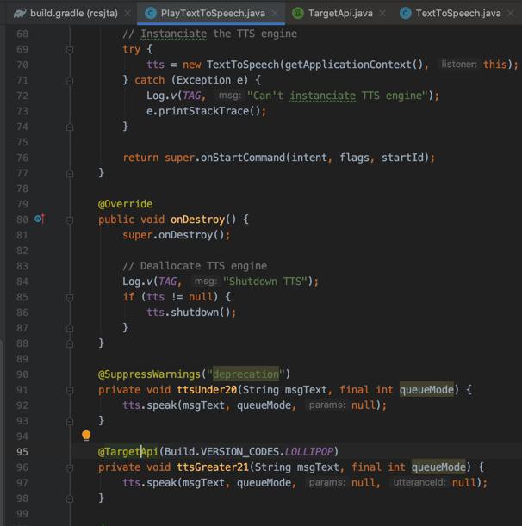Open the TextToSpeech.java tab

[458, 13]
